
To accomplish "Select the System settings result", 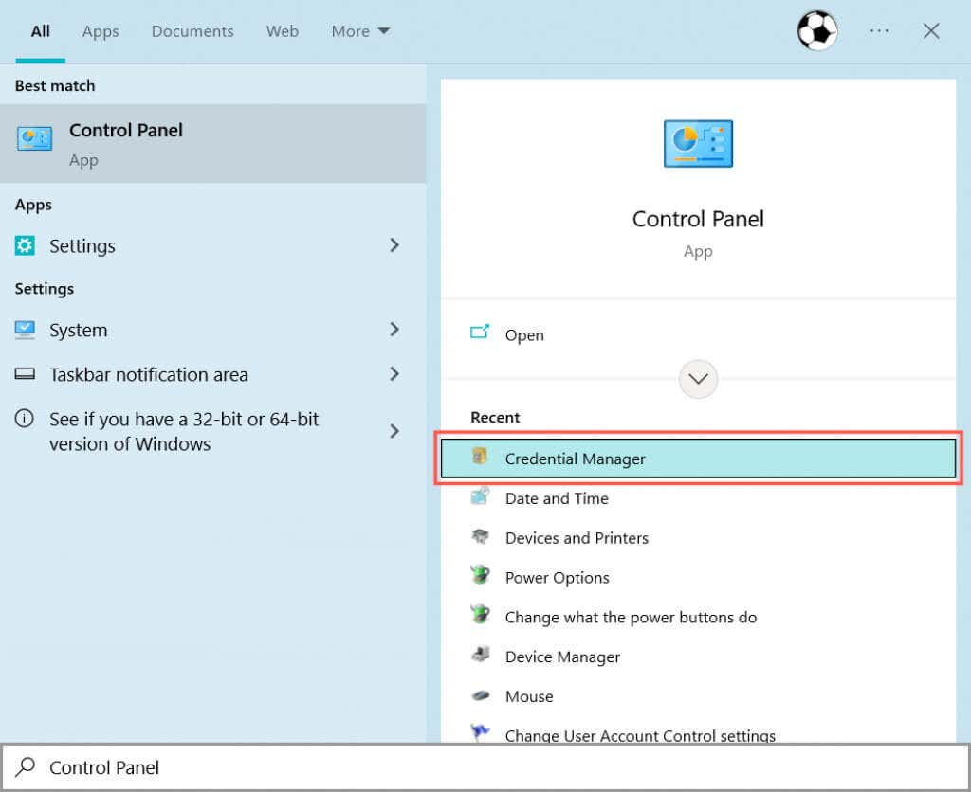I will coord(213,330).
